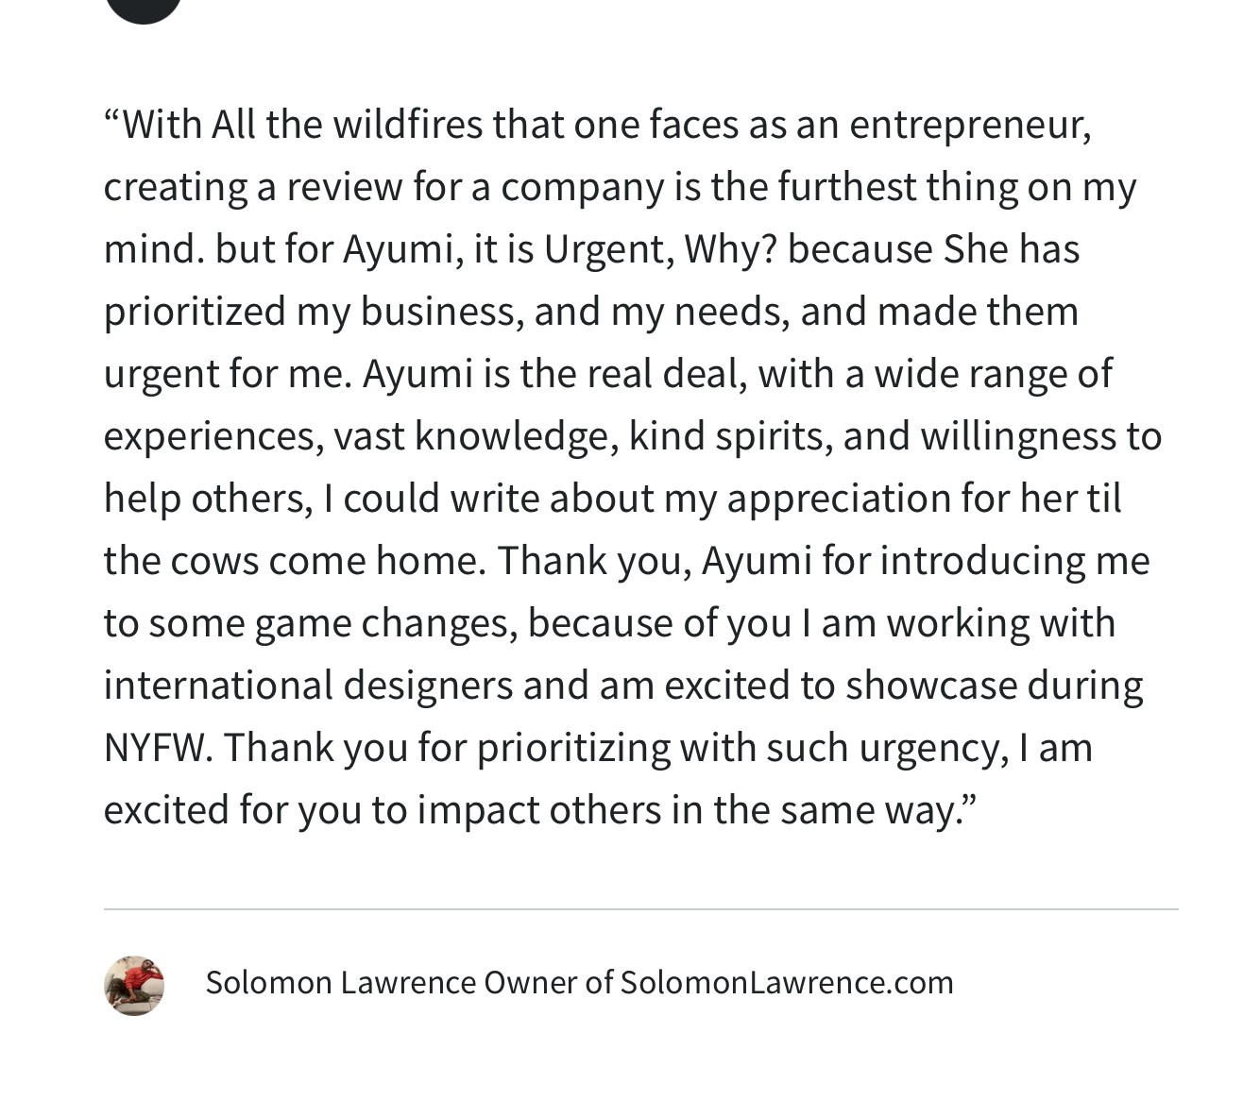
Task: Click the horizontal divider line below testimonial
Action: pos(640,909)
